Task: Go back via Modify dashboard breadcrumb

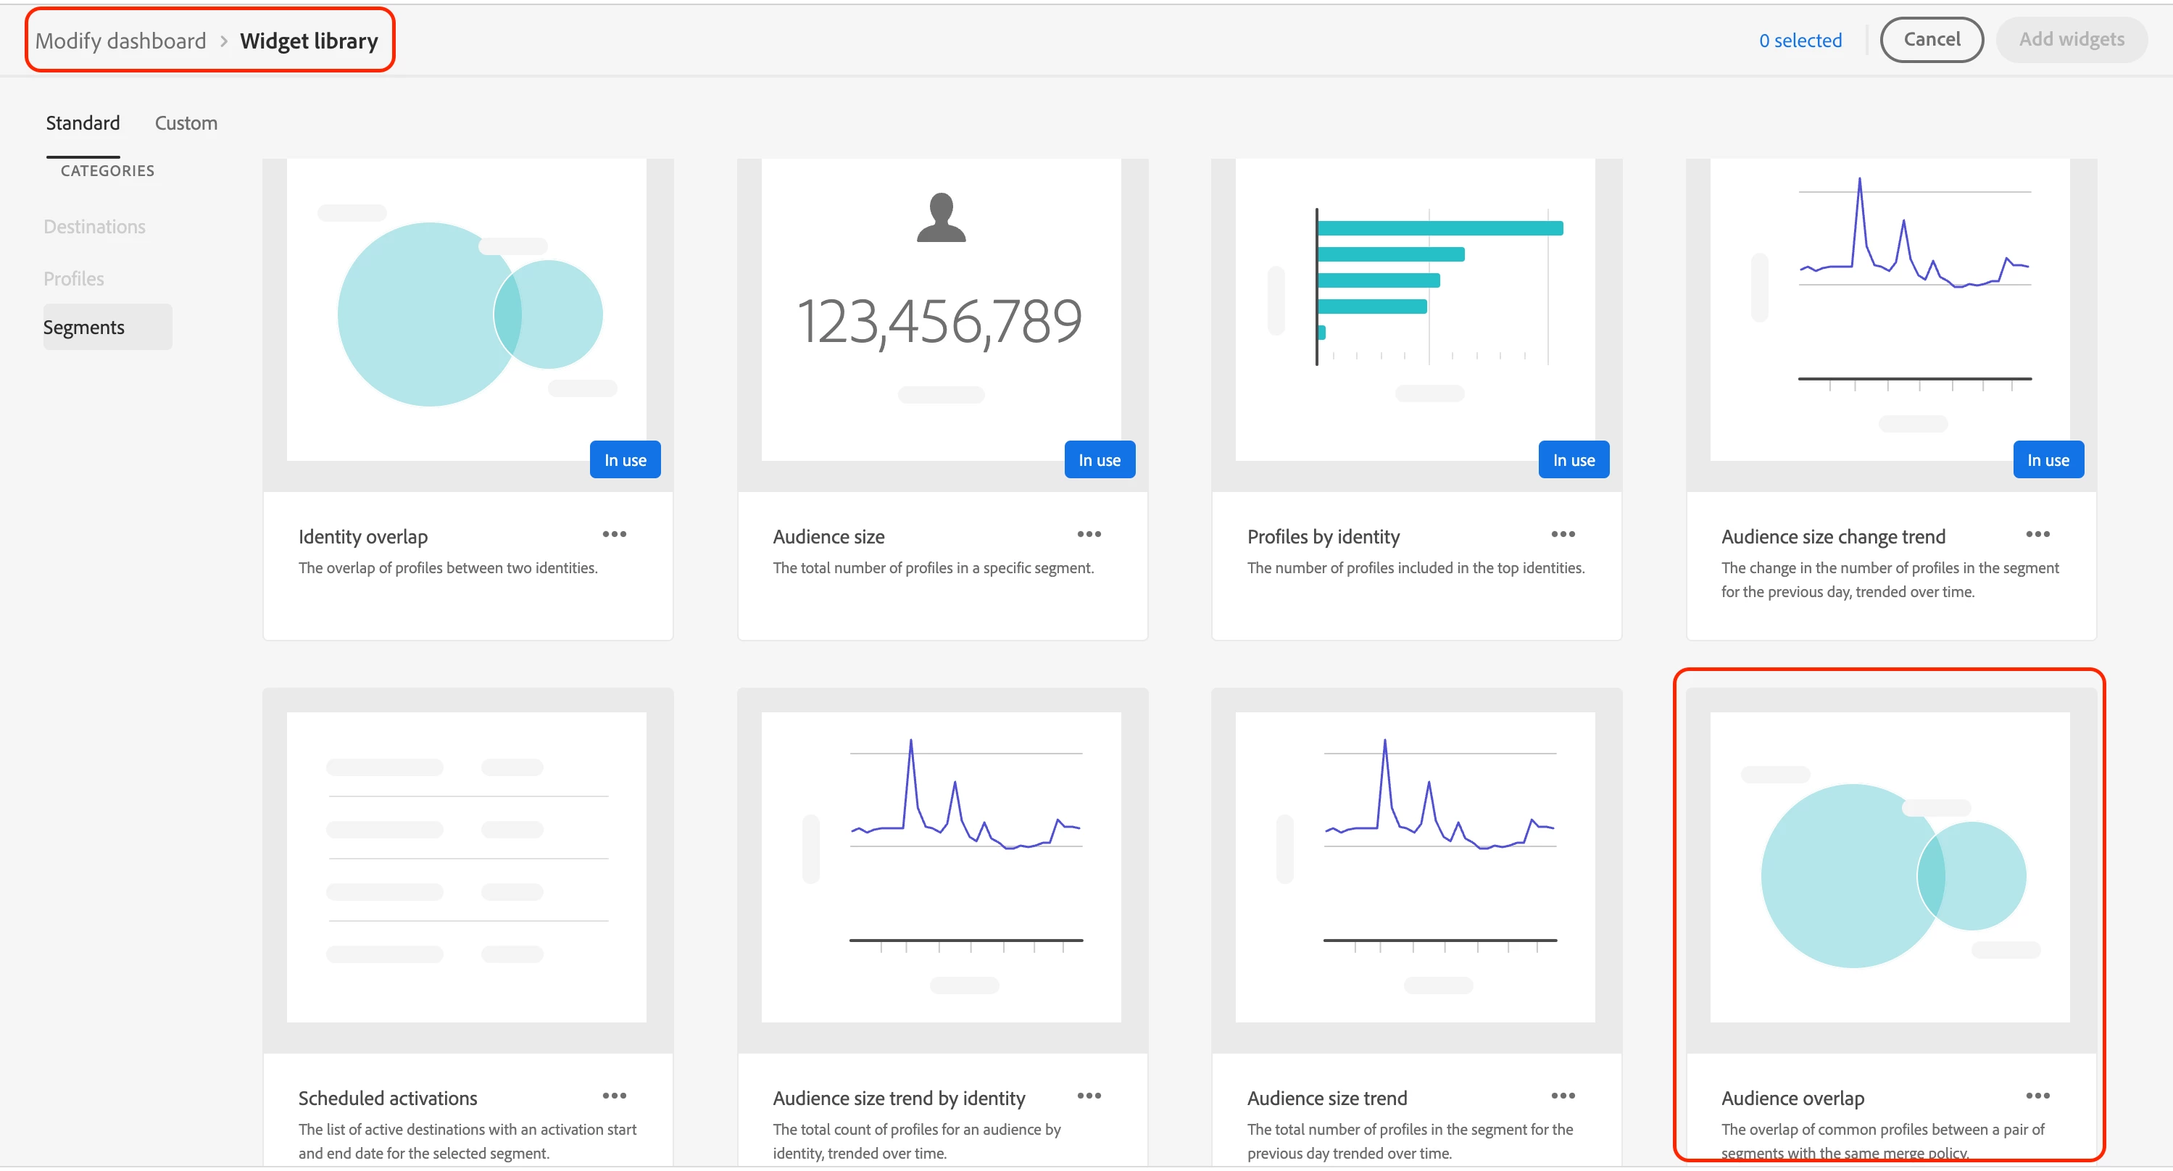Action: click(120, 41)
